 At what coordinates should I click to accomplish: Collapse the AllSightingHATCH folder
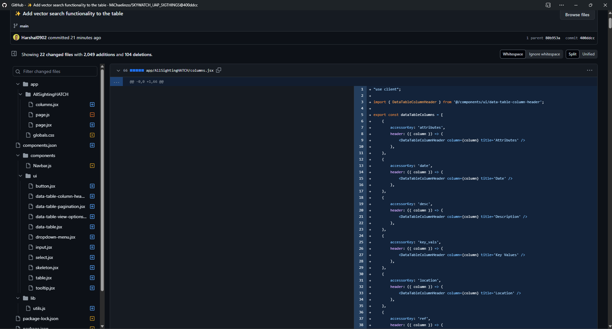pyautogui.click(x=20, y=94)
